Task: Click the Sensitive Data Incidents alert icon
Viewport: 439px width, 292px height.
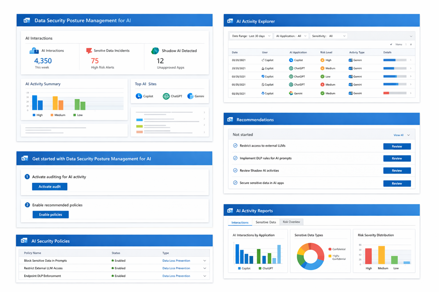Action: pos(89,51)
